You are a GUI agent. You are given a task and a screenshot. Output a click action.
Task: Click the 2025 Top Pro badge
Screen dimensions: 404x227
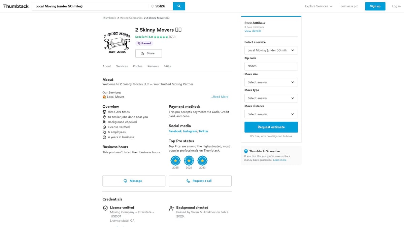(x=175, y=160)
